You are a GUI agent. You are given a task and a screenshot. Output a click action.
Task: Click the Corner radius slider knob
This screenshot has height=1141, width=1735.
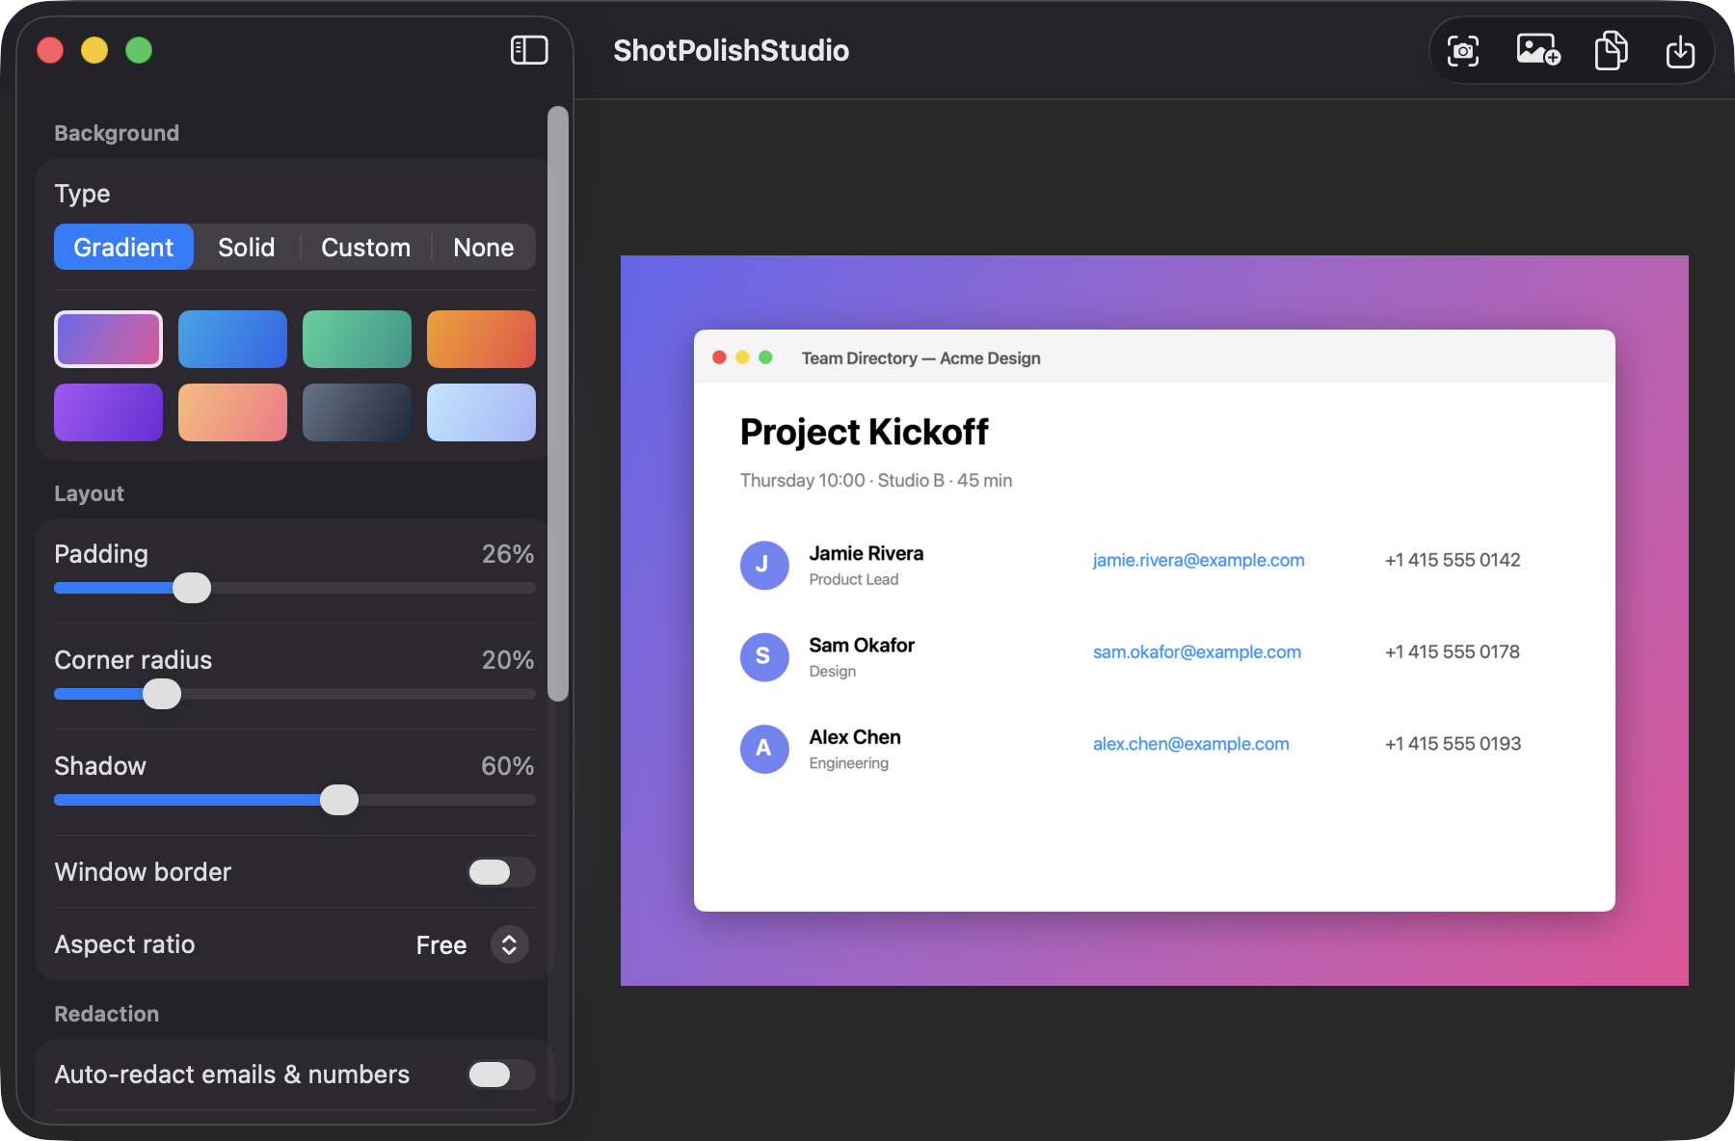coord(162,694)
